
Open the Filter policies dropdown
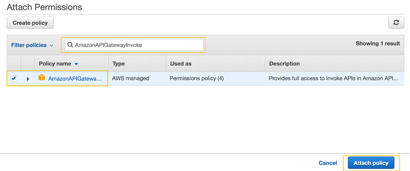32,45
